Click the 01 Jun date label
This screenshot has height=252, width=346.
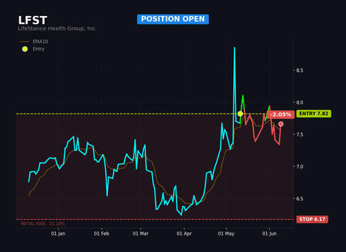pyautogui.click(x=269, y=233)
